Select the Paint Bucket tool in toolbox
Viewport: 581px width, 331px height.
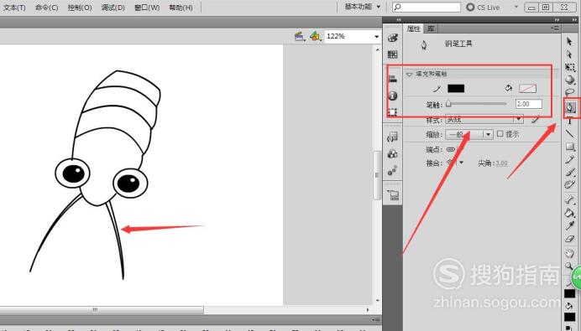[x=569, y=213]
